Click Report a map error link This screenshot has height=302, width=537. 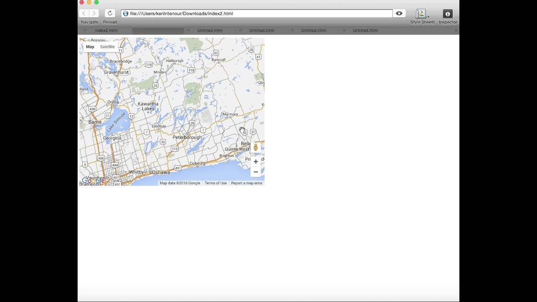(247, 183)
